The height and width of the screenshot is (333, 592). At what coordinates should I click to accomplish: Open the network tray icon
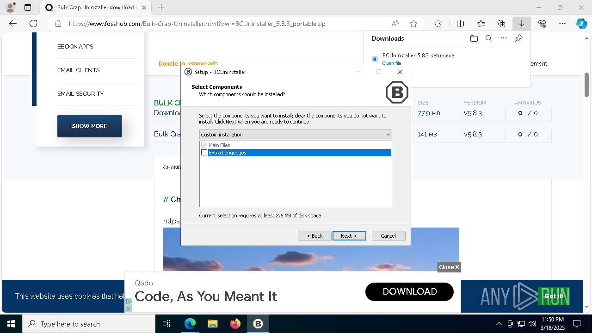pos(521,324)
